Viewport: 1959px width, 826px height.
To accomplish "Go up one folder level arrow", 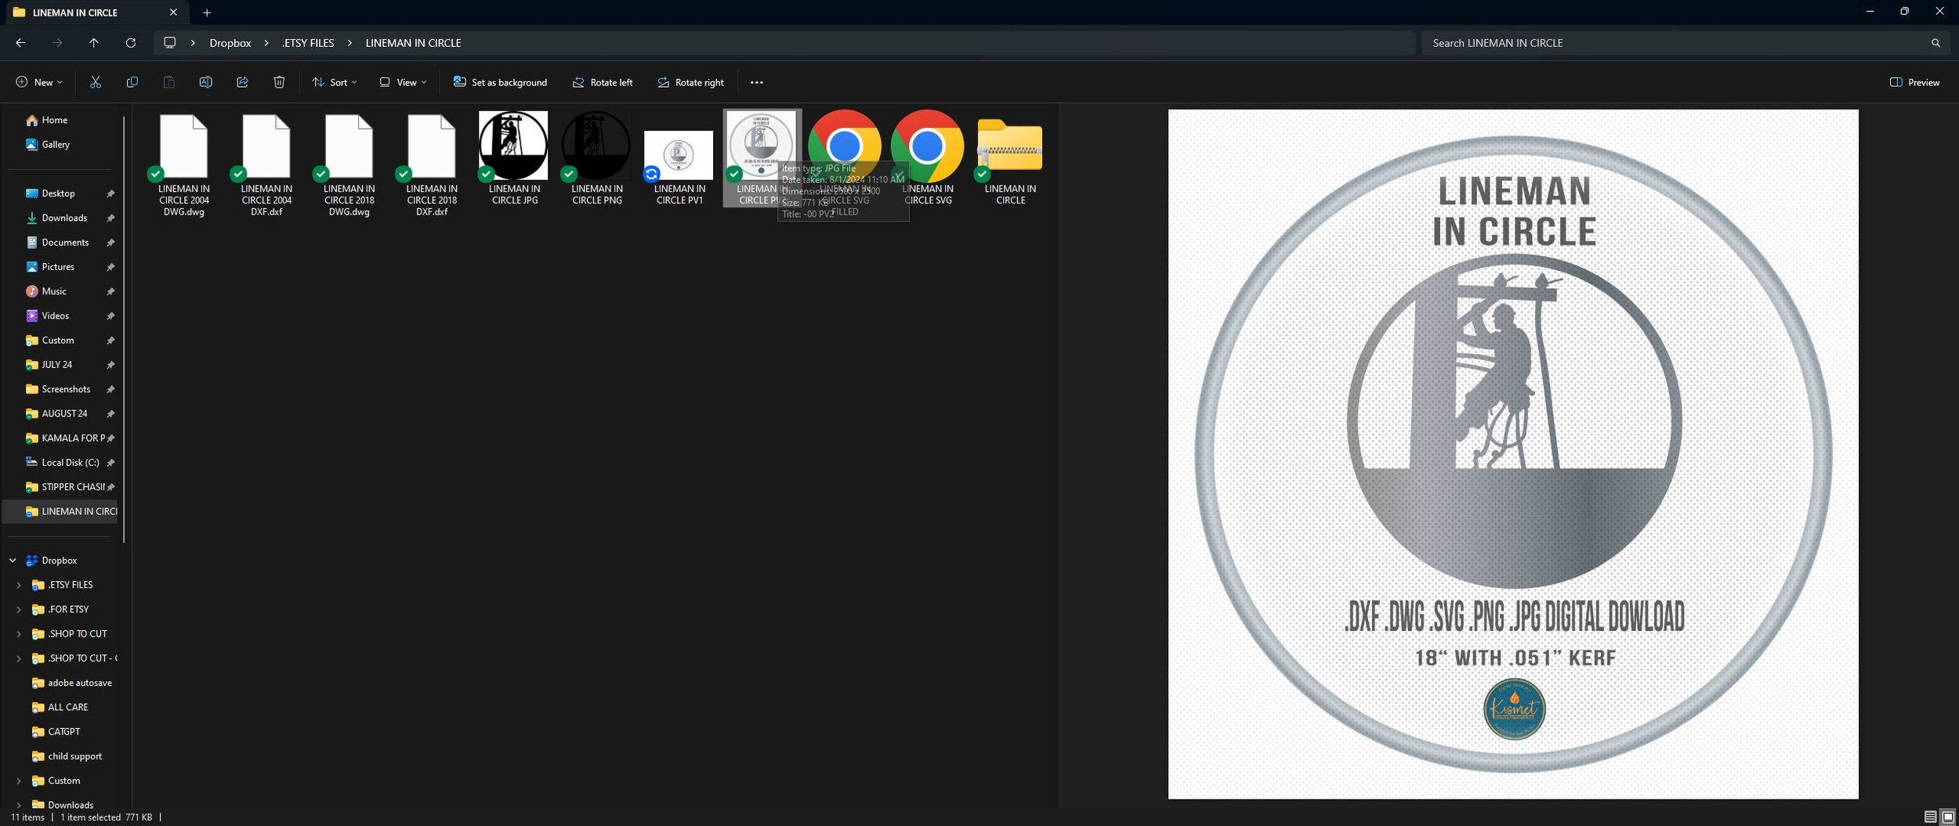I will point(93,43).
